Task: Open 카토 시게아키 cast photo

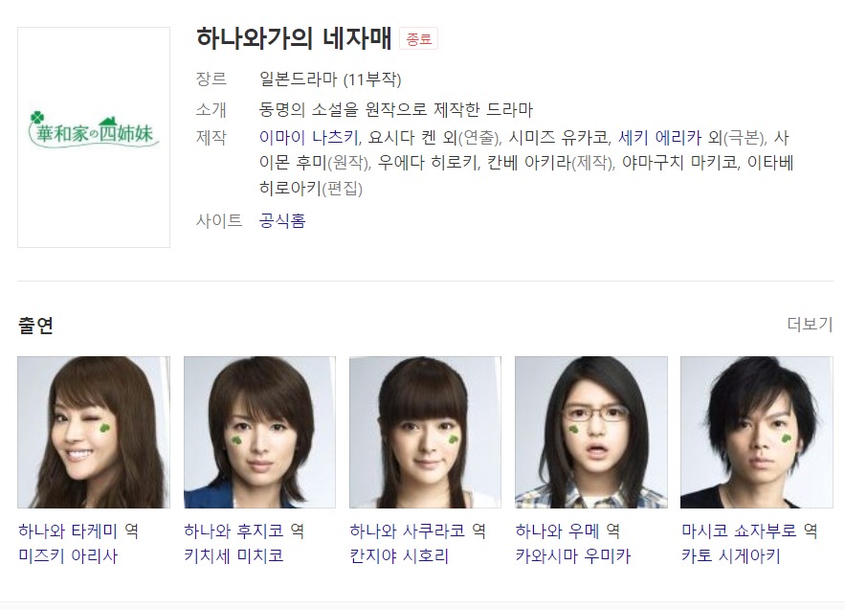Action: [x=757, y=432]
